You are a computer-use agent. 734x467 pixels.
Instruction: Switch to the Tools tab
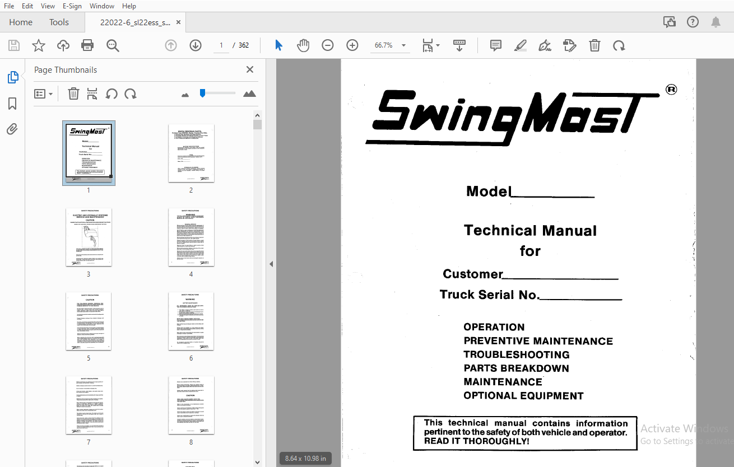[x=59, y=22]
